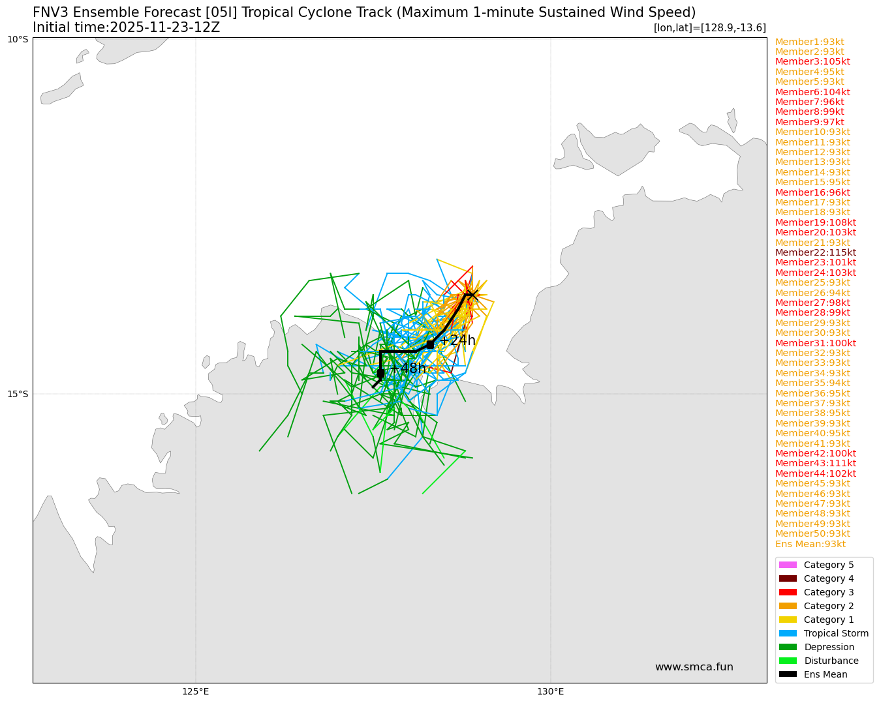Click the +24h track marker

[431, 344]
